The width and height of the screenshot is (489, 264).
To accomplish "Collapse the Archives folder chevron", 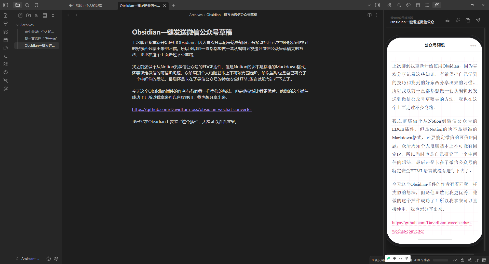I will pos(17,25).
